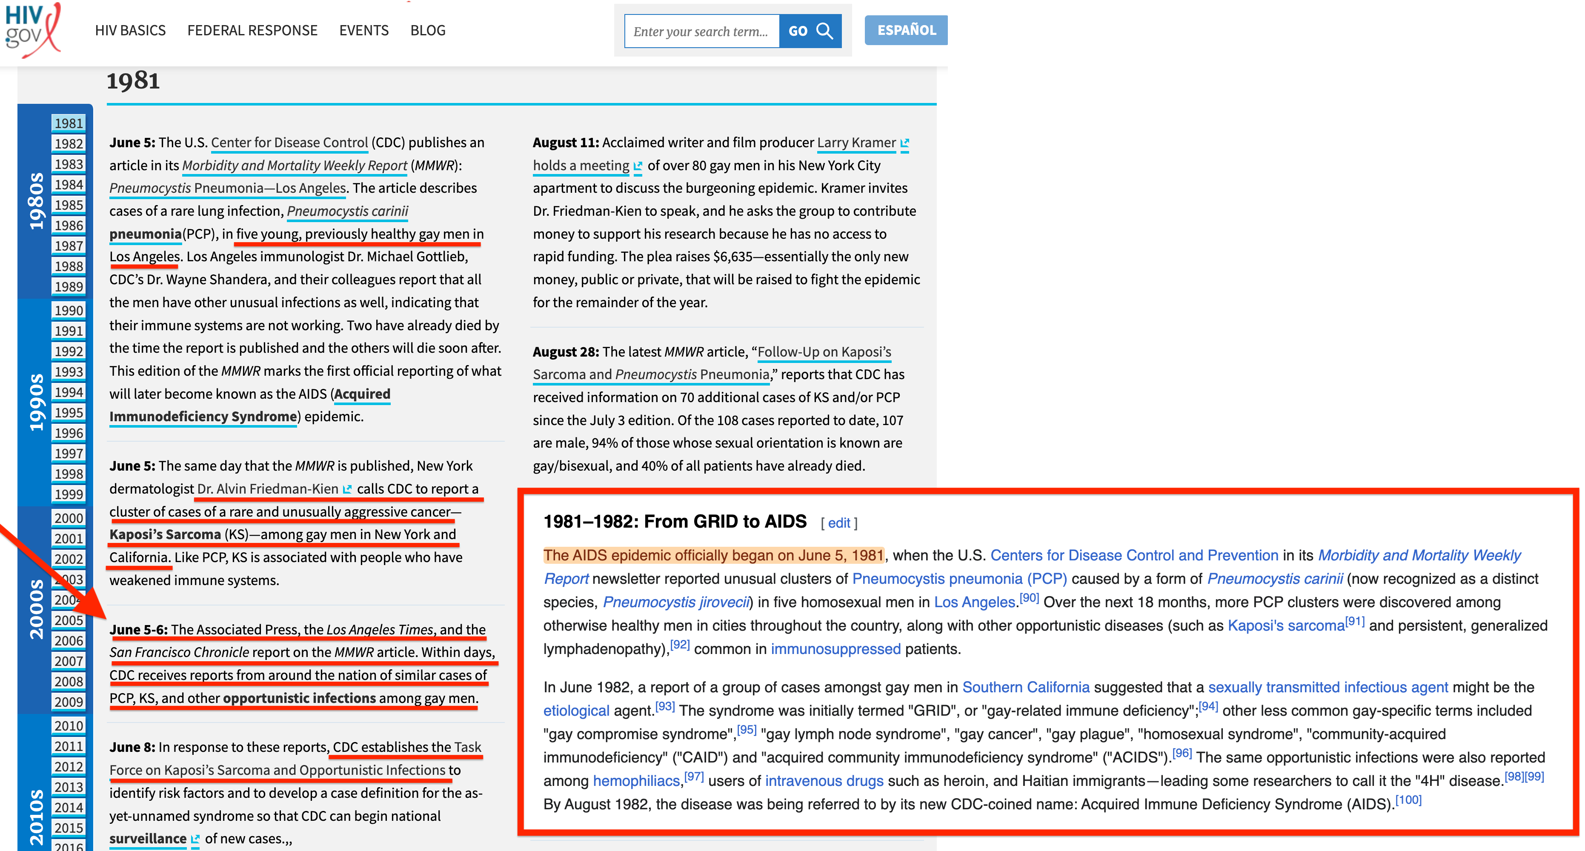Open Centers for Disease Control and Prevention link

click(x=1134, y=556)
